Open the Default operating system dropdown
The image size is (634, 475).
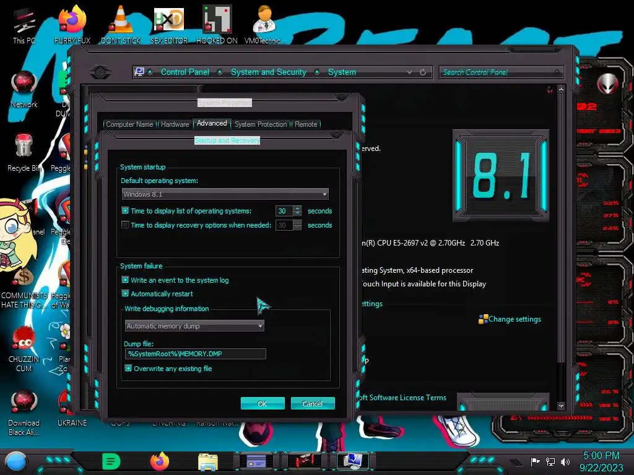click(x=225, y=194)
